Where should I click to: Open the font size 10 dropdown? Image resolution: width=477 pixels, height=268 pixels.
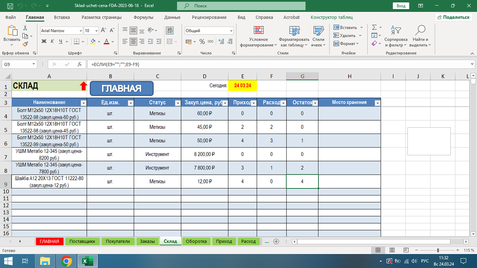97,31
